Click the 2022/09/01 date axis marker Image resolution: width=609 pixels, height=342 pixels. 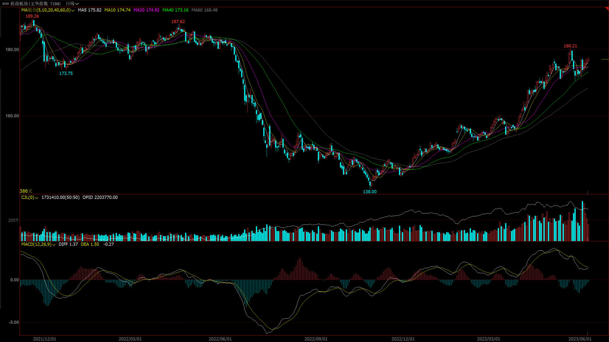coord(316,339)
